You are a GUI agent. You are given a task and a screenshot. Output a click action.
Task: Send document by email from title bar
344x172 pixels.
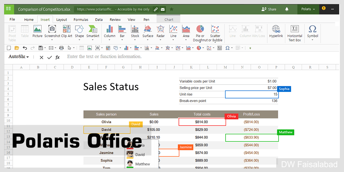tap(162, 9)
